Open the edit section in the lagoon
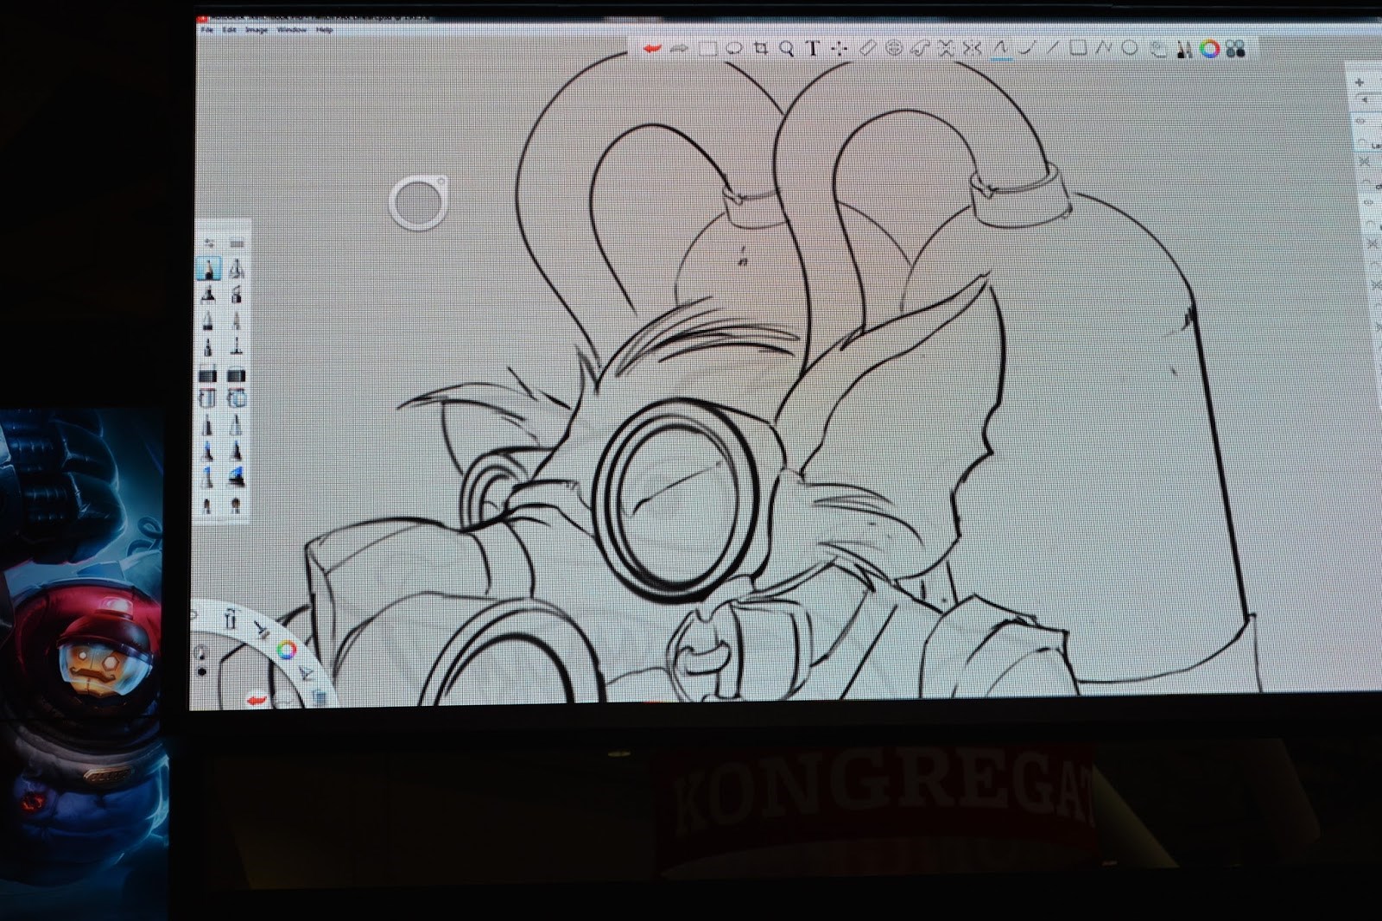The image size is (1382, 921). [306, 673]
